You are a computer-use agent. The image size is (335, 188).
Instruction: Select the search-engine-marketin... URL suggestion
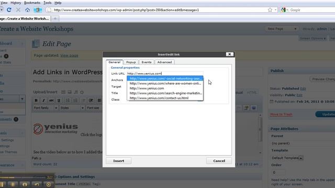pyautogui.click(x=165, y=93)
